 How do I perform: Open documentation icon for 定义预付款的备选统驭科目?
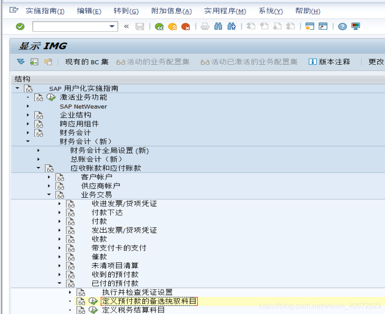click(81, 301)
